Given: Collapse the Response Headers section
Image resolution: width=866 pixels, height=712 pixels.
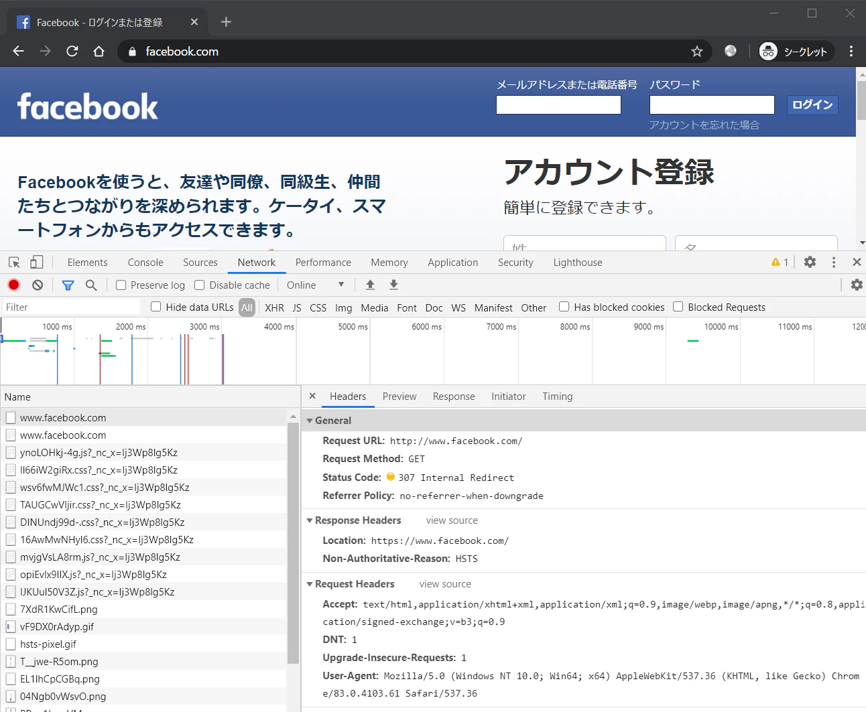Looking at the screenshot, I should [353, 520].
